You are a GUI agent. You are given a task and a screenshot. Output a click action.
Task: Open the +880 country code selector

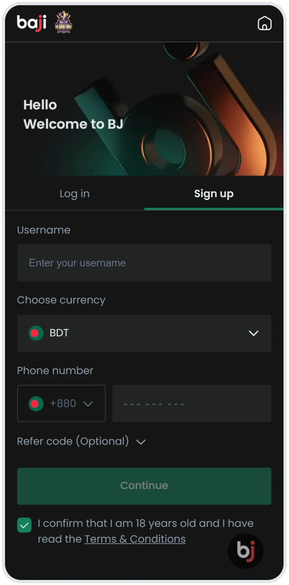point(61,403)
